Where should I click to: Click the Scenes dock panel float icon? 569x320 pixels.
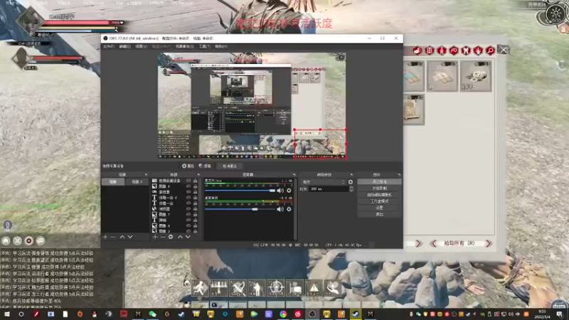[x=147, y=174]
